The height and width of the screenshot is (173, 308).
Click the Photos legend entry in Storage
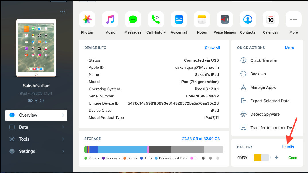(x=91, y=158)
